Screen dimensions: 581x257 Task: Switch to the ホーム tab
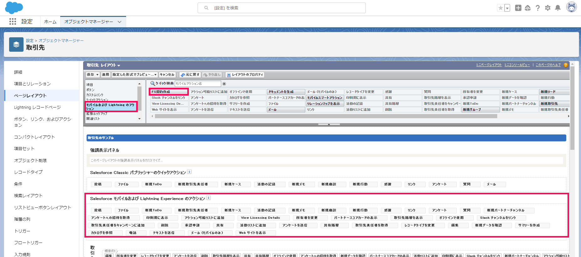(x=50, y=22)
